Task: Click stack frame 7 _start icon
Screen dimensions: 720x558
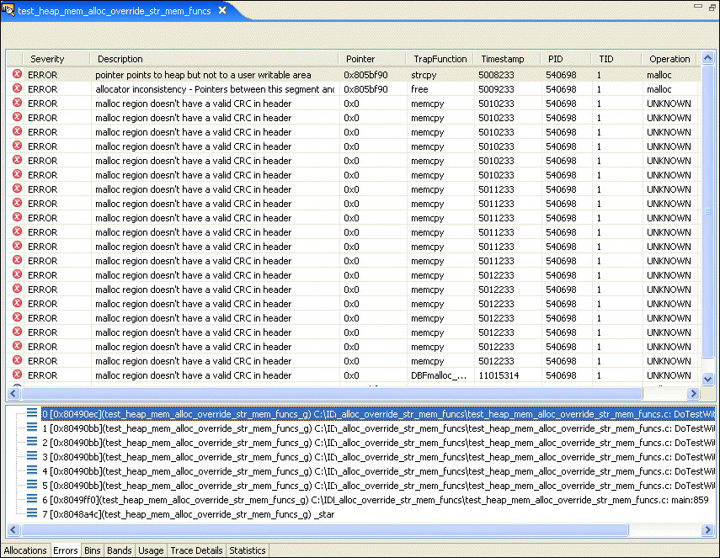Action: tap(32, 513)
